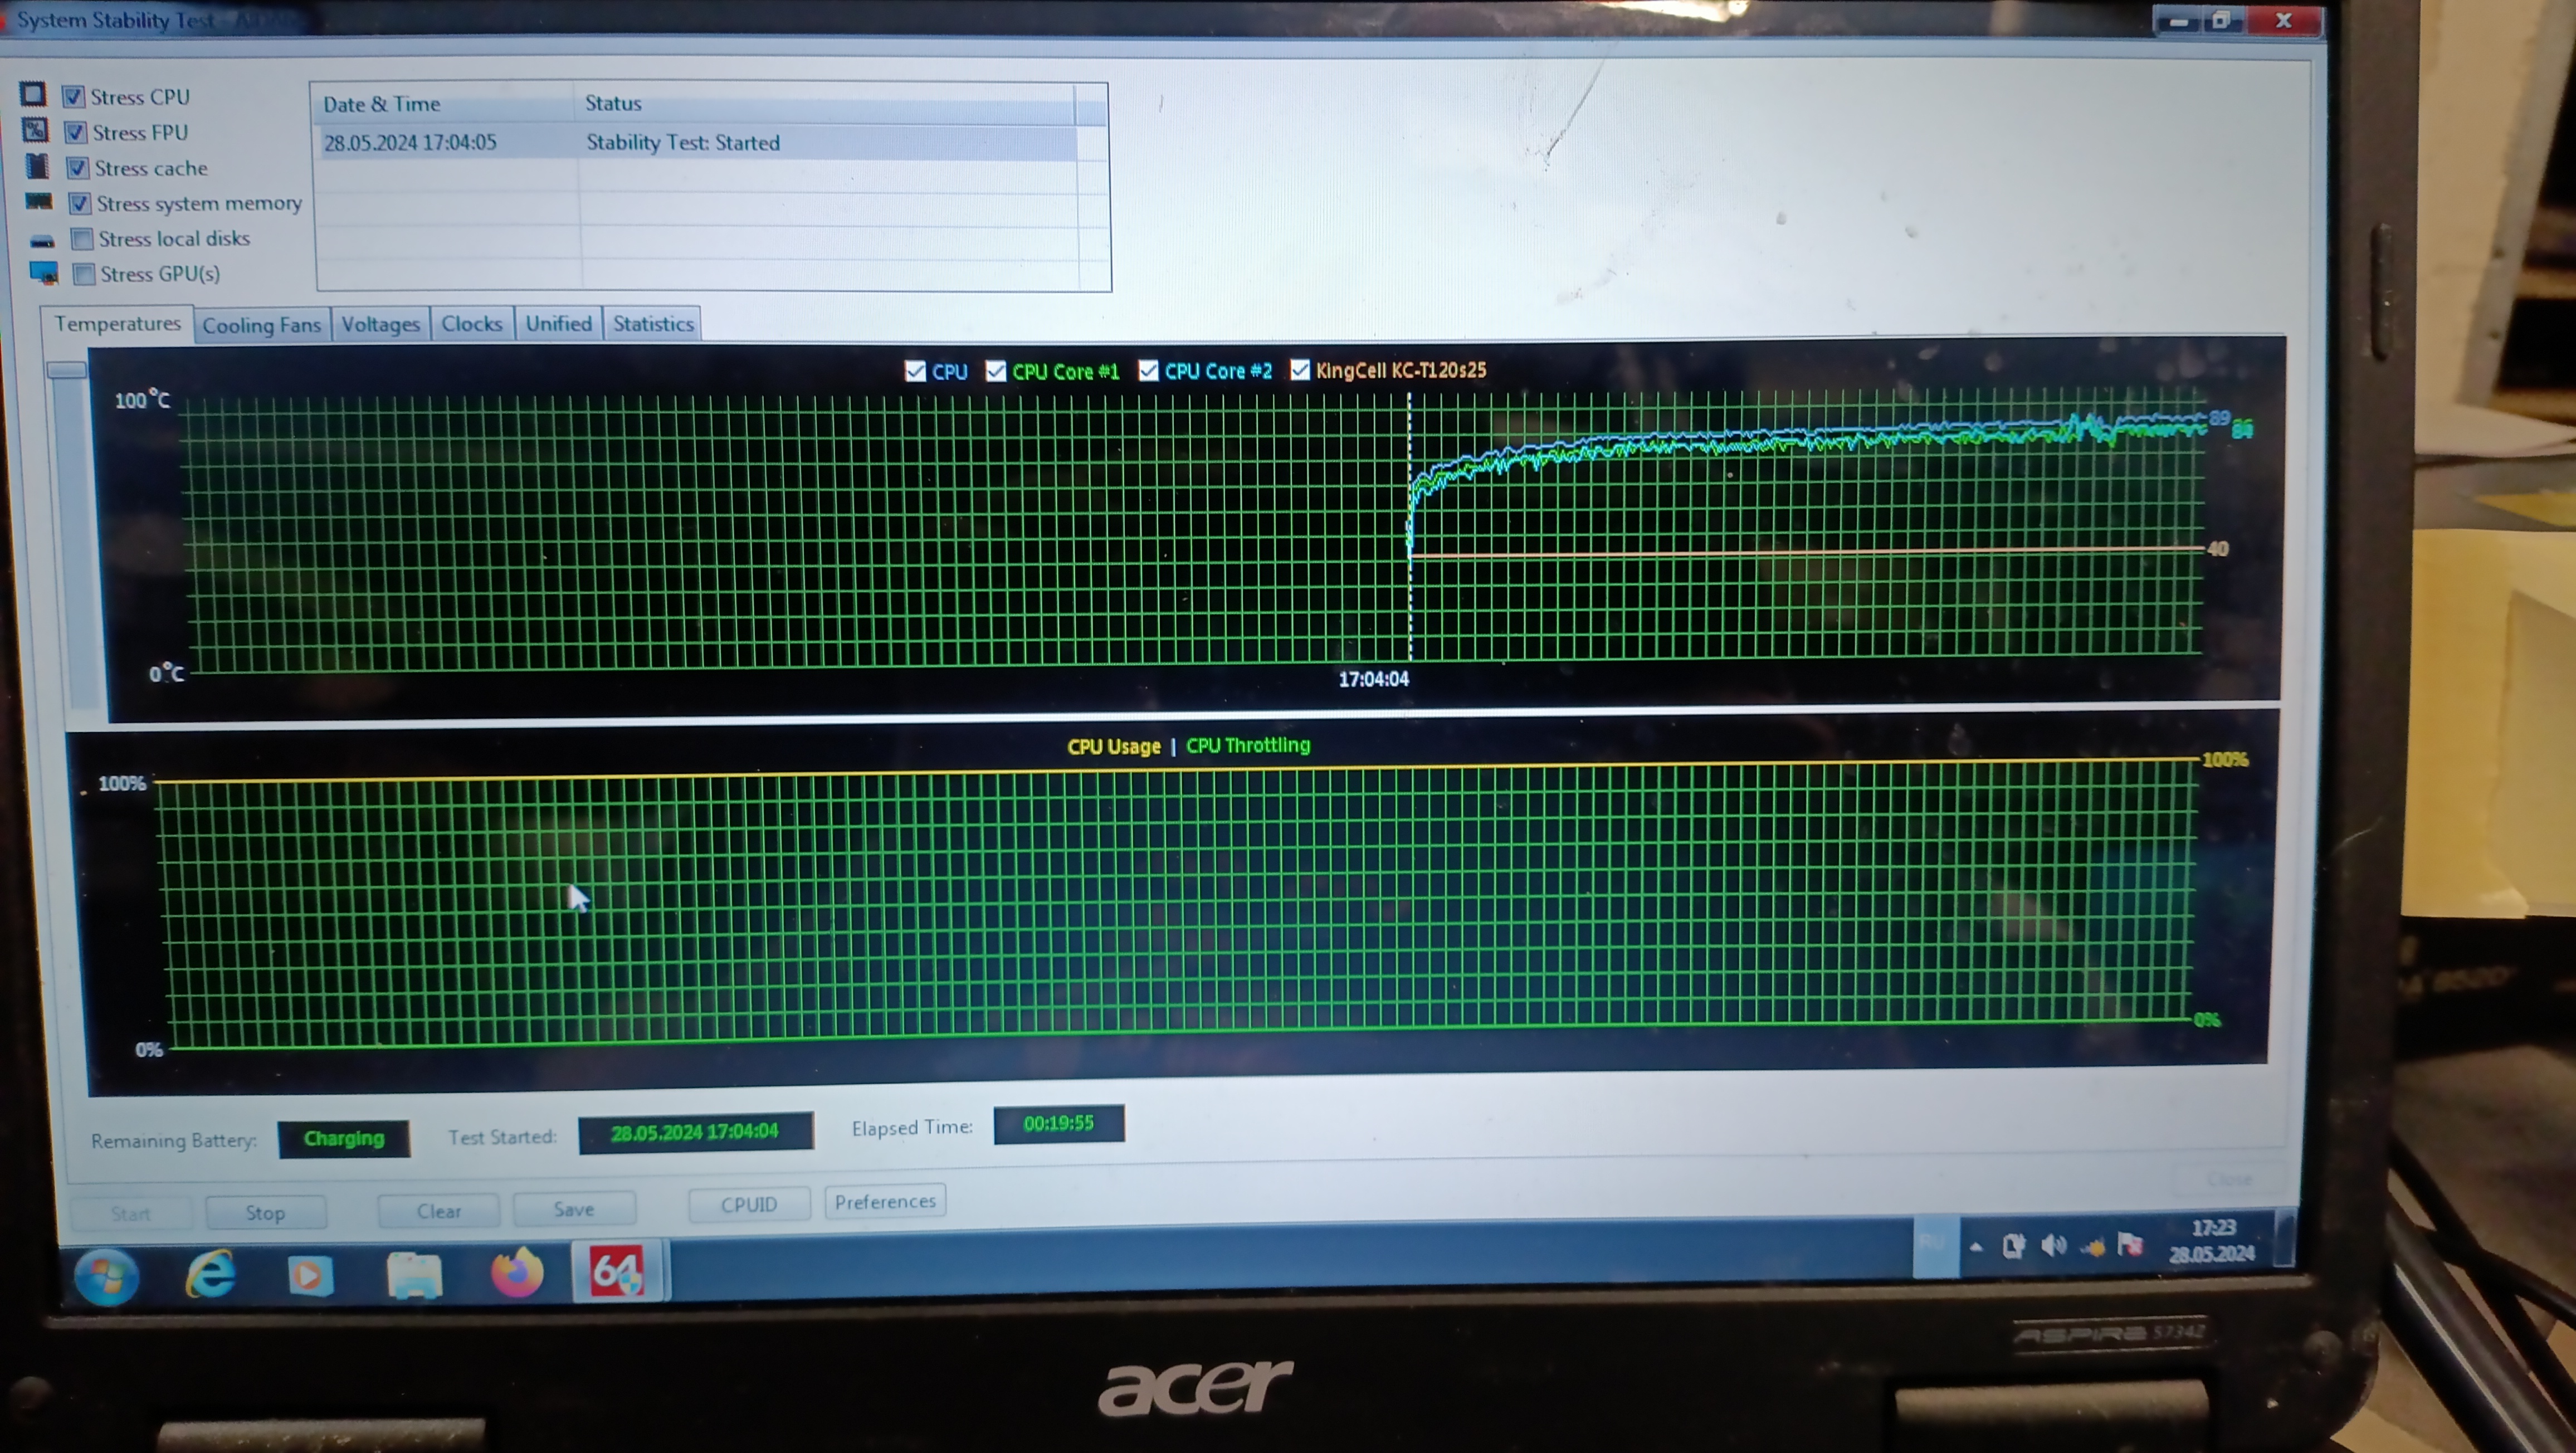Viewport: 2576px width, 1453px height.
Task: Open the Windows Start menu
Action: pos(107,1277)
